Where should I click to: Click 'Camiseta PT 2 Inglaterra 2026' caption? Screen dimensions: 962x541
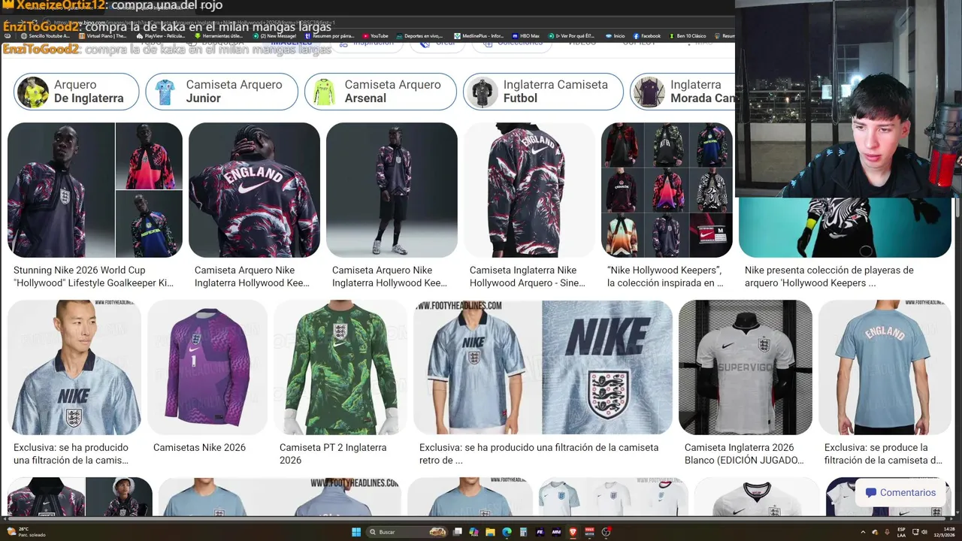coord(333,454)
